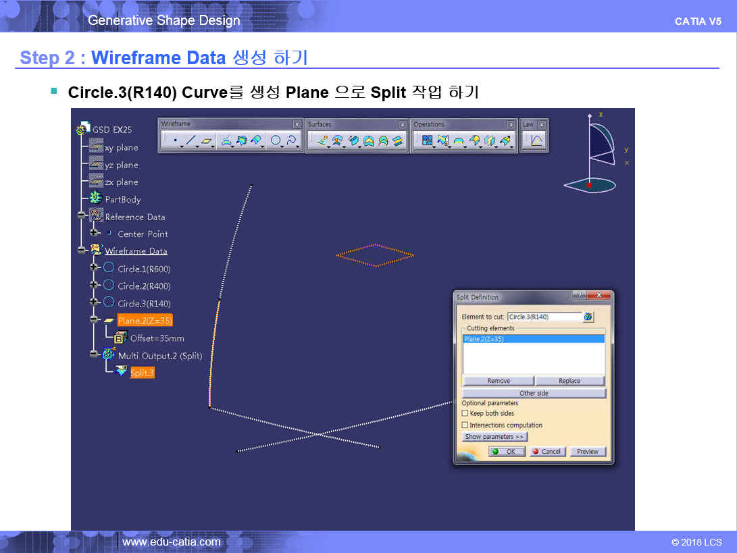This screenshot has width=737, height=553.
Task: Expand Circle.1(R600) tree node
Action: pyautogui.click(x=94, y=268)
